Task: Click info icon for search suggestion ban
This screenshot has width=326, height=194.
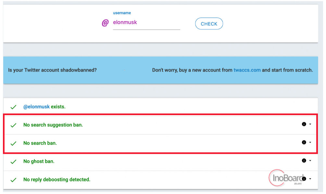Action: (304, 124)
